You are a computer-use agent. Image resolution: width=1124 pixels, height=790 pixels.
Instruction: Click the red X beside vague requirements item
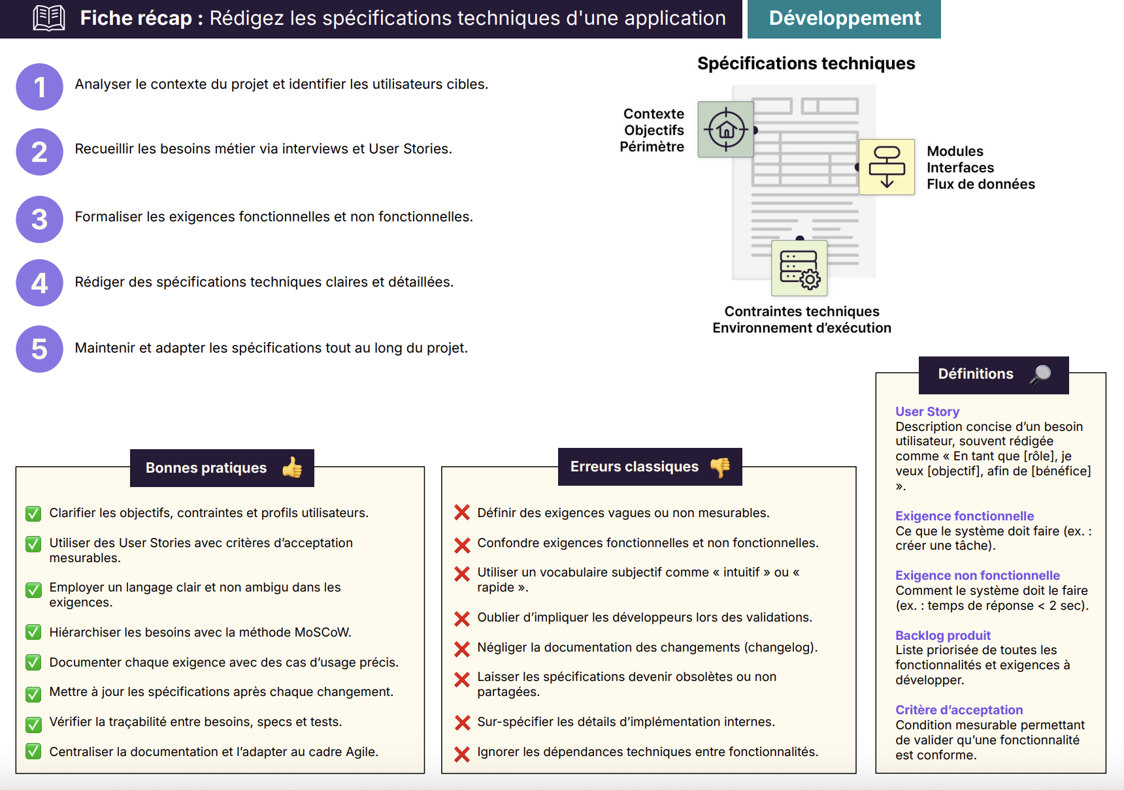(x=462, y=513)
